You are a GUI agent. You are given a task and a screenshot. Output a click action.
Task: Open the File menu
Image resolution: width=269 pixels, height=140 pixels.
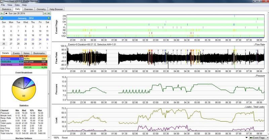pyautogui.click(x=3, y=5)
